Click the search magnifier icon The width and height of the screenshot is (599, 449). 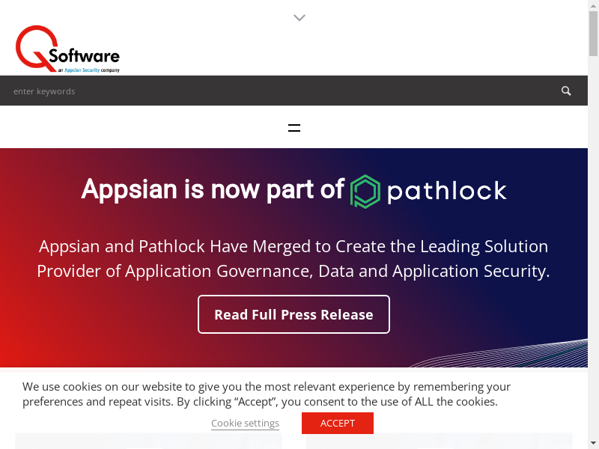(x=566, y=91)
